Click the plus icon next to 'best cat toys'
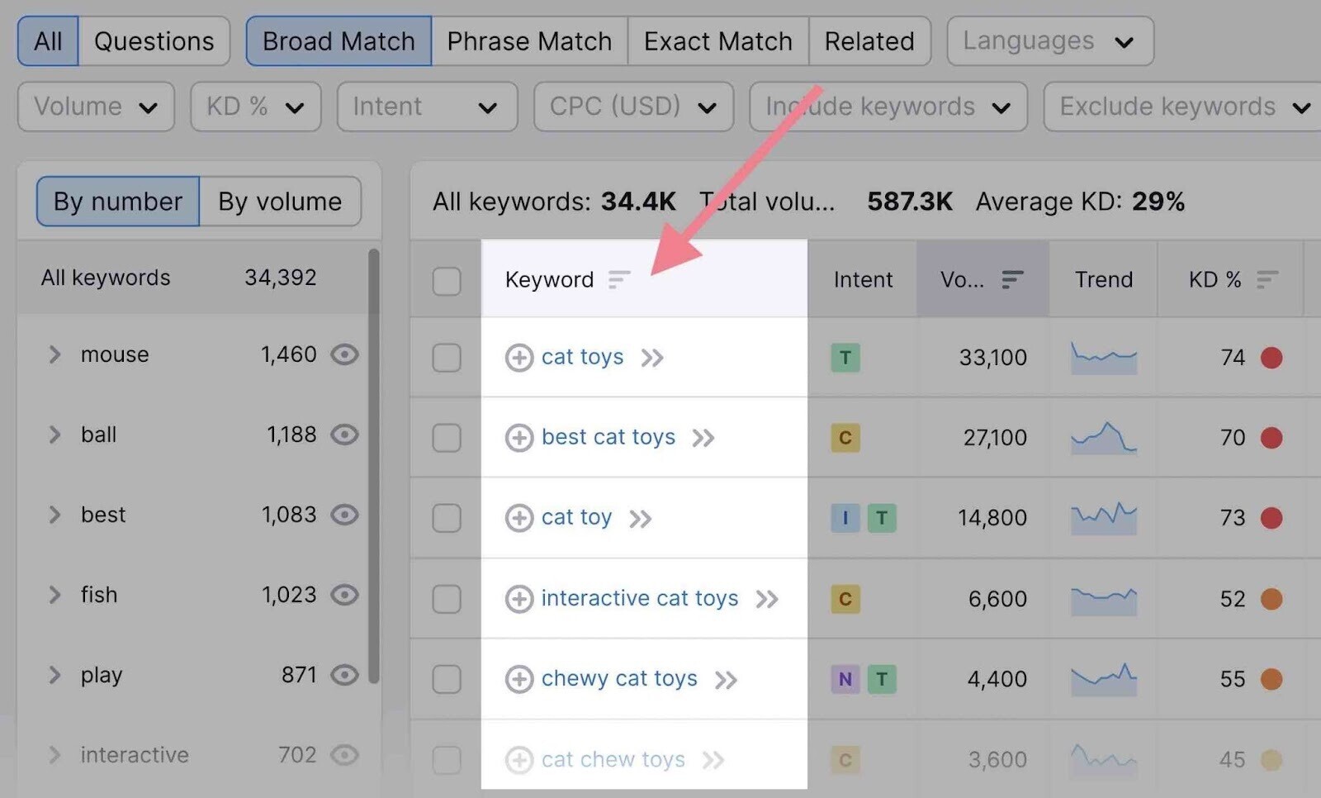Viewport: 1321px width, 798px height. (x=518, y=438)
